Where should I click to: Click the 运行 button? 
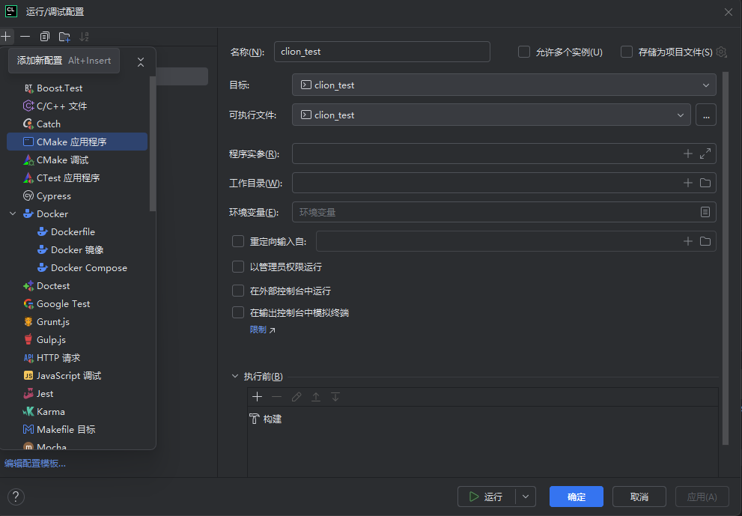(x=487, y=497)
